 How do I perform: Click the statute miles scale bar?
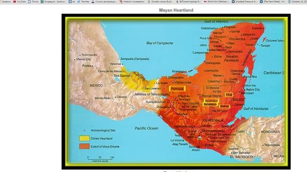100,159
